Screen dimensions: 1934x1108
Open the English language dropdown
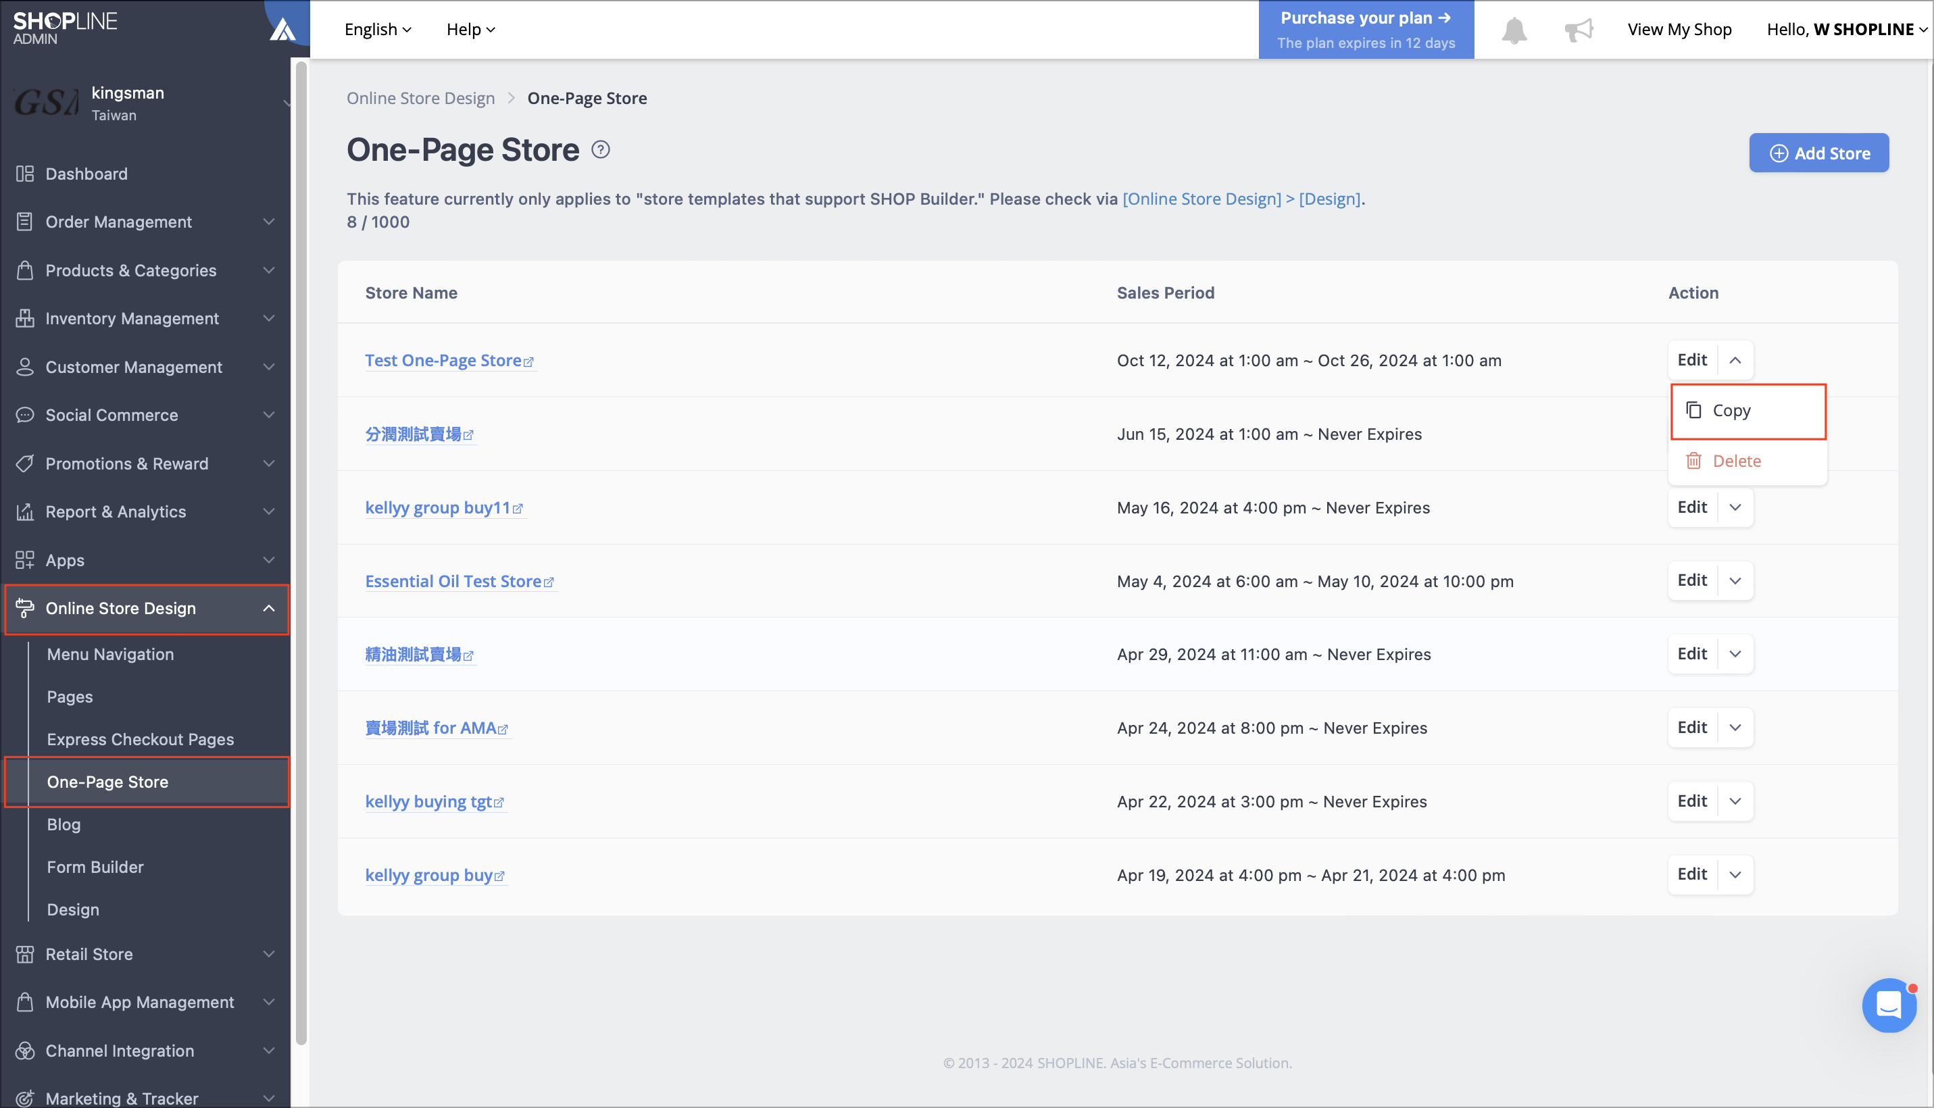point(378,30)
